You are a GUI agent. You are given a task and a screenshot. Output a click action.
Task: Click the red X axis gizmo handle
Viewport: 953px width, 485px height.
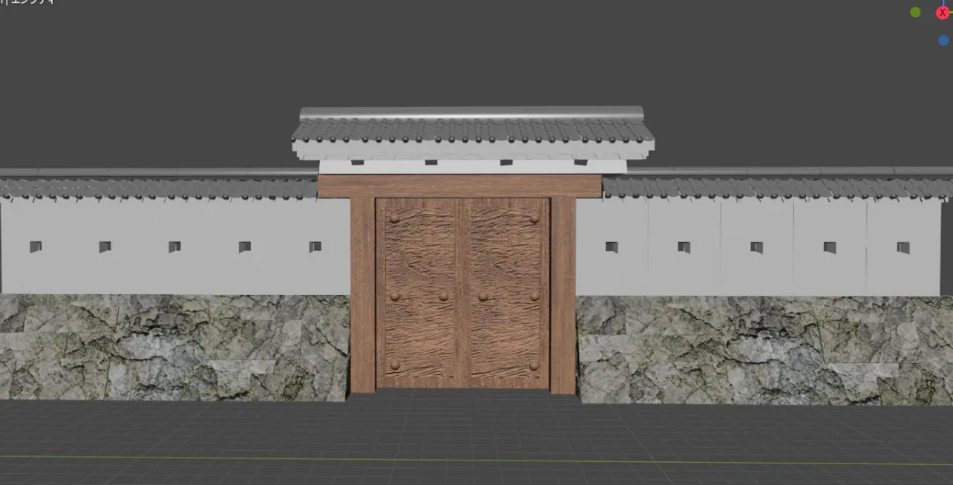[943, 13]
